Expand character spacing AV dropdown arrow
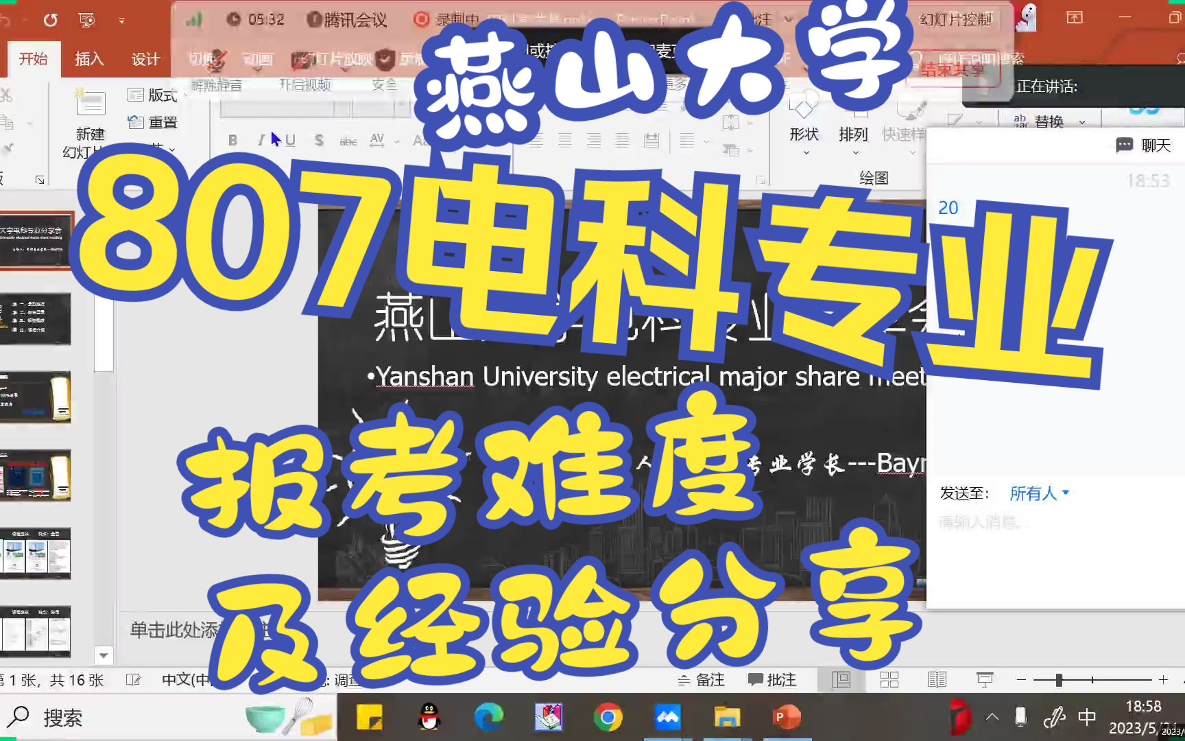1185x741 pixels. [396, 141]
